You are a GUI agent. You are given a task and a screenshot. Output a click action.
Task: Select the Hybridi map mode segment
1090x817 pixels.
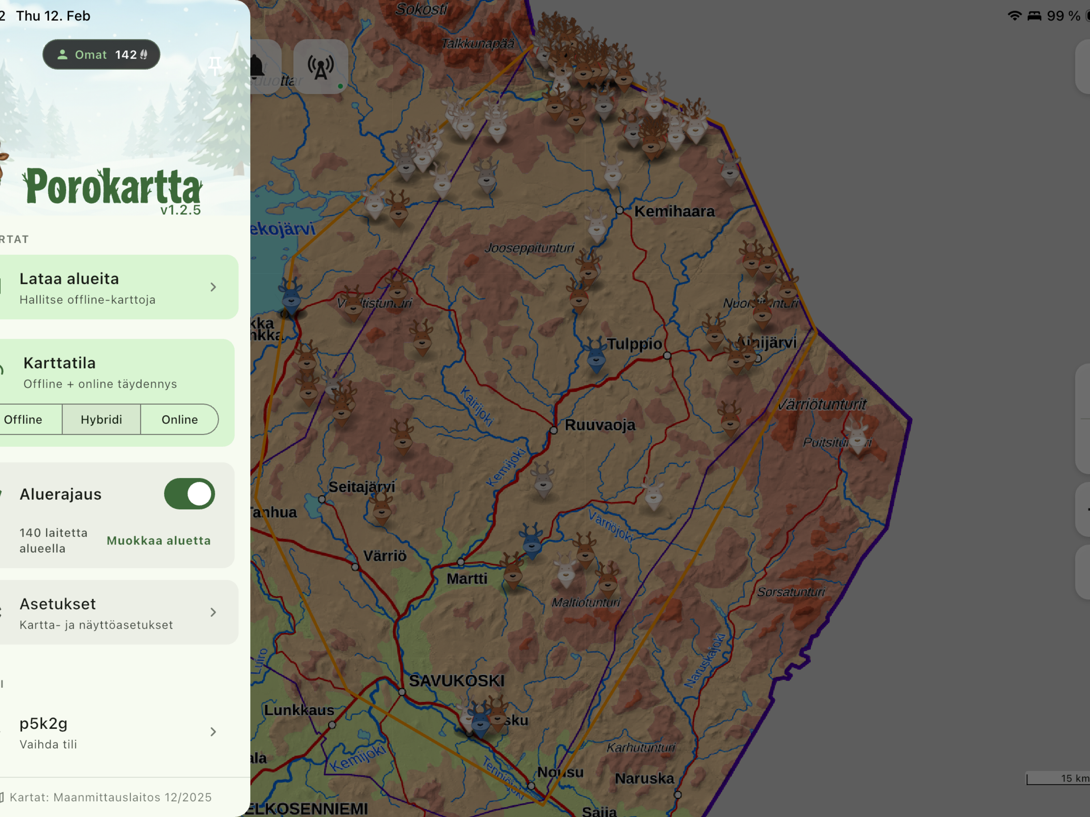[101, 419]
